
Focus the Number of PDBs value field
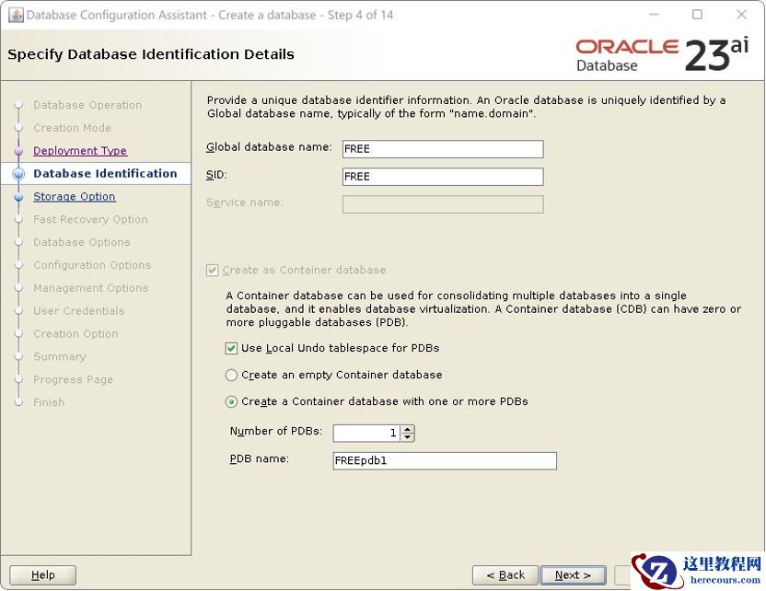click(366, 433)
